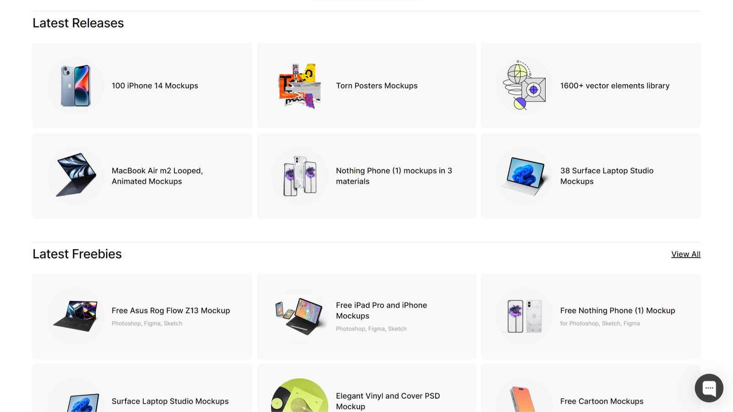Open 100 iPhone 14 Mockups title

(155, 86)
